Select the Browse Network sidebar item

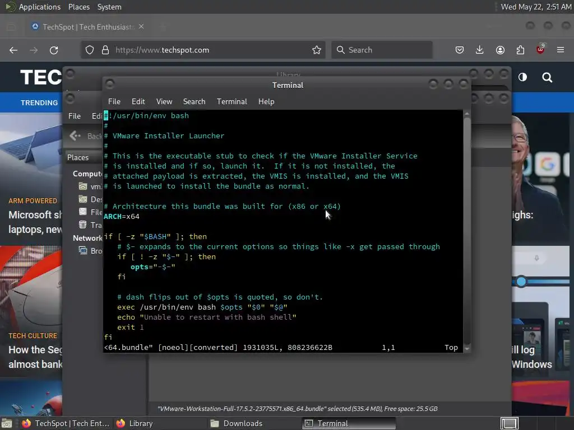pyautogui.click(x=90, y=251)
